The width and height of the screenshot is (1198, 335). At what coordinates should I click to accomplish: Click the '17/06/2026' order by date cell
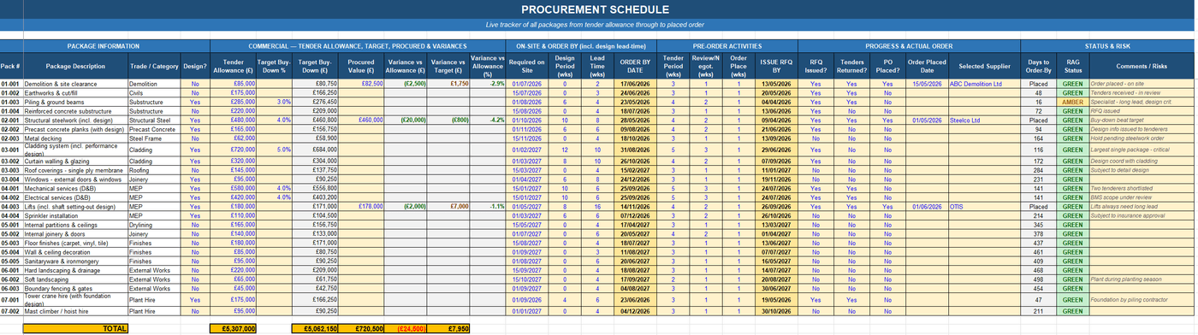tap(636, 85)
